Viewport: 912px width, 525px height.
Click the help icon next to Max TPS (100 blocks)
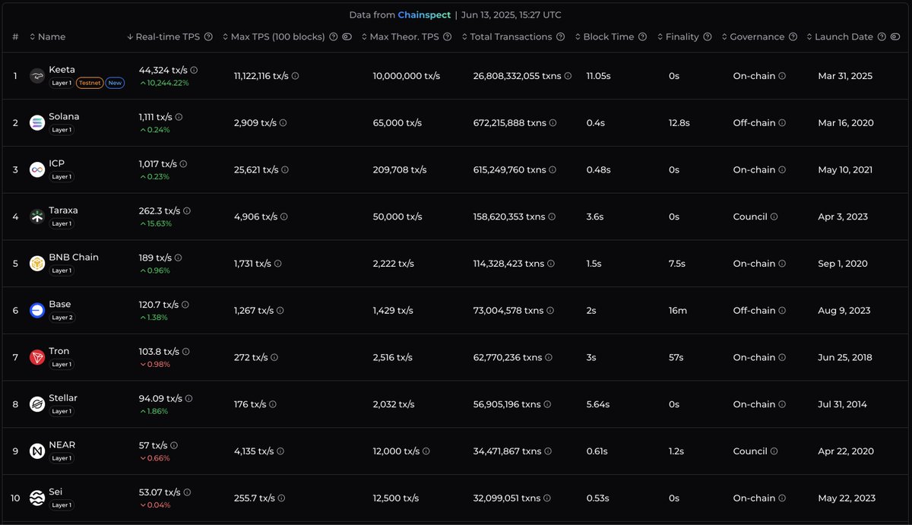(x=333, y=36)
